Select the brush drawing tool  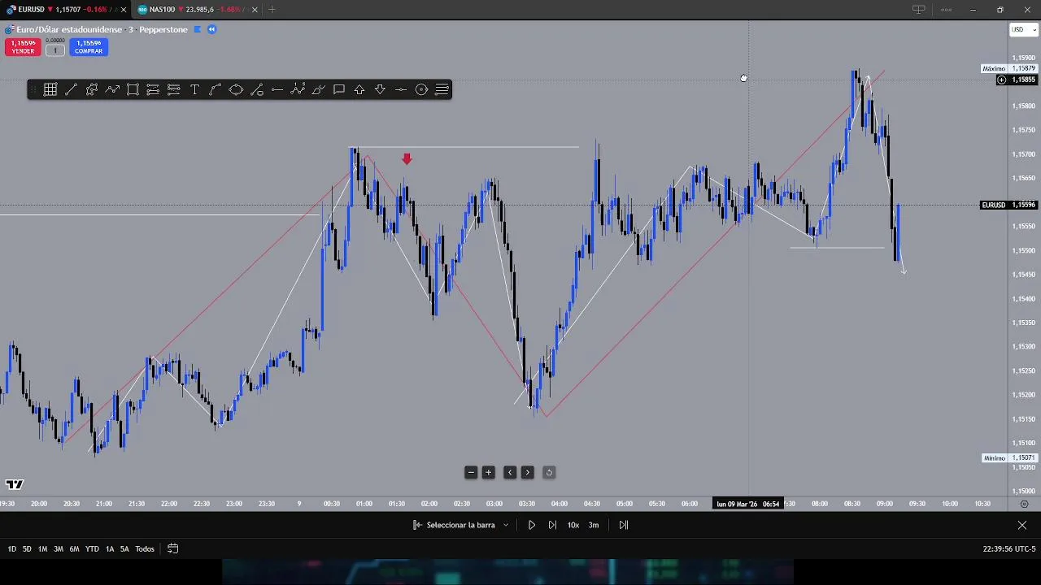click(318, 89)
